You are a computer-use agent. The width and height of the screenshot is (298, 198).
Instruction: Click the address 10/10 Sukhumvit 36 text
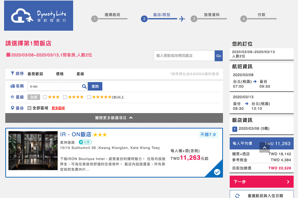[x=110, y=148]
